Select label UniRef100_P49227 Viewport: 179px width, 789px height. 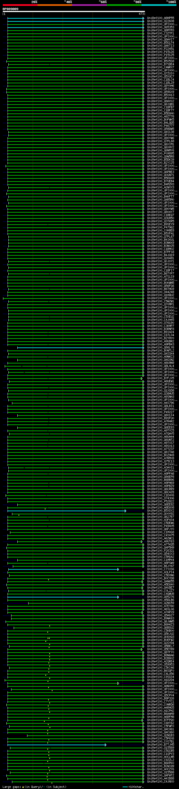coord(161,412)
